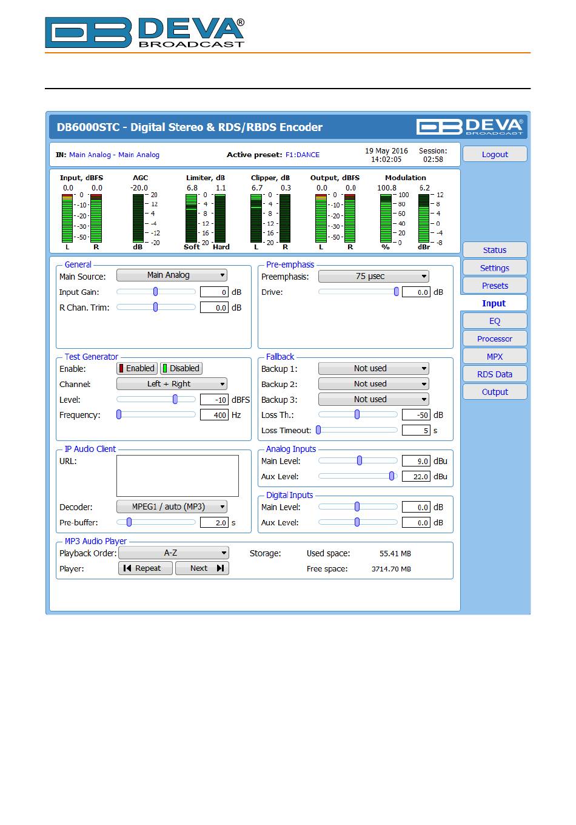
Task: Click the Pre-buffer seconds field
Action: (214, 523)
